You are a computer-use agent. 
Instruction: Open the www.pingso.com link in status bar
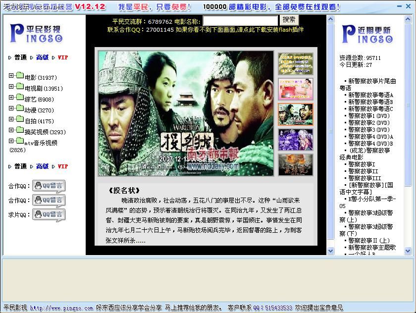(x=61, y=308)
